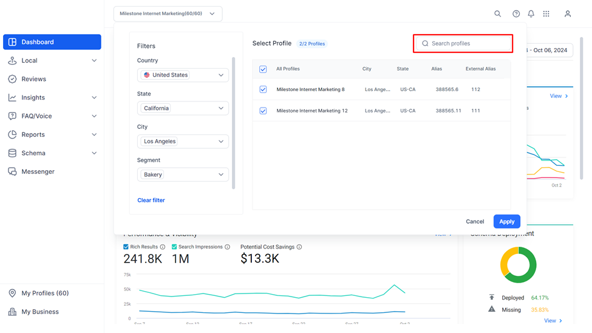Uncheck Milestone Internet Marketing 8 checkbox
This screenshot has width=592, height=333.
point(263,89)
